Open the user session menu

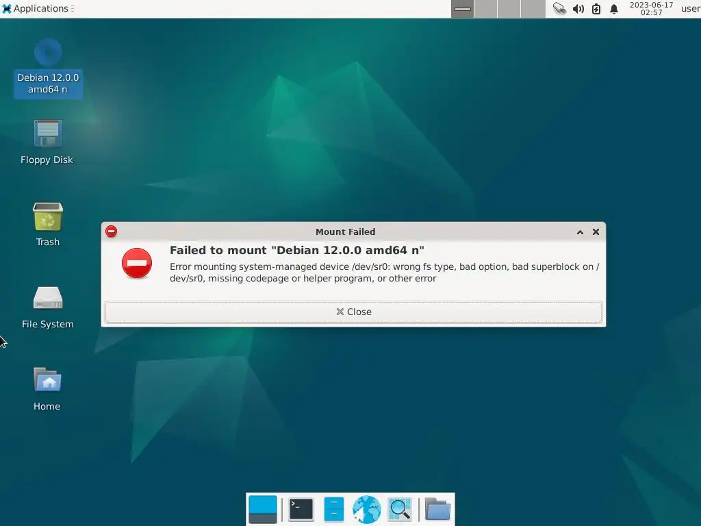pos(691,8)
